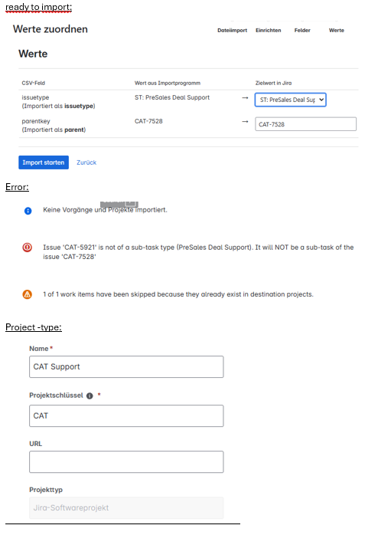Click the Projektschlüssel info icon

pyautogui.click(x=90, y=396)
